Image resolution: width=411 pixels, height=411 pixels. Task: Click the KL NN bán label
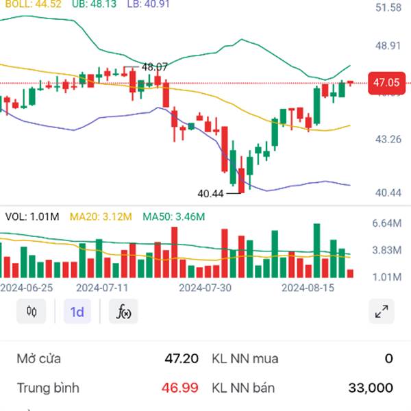pos(243,388)
